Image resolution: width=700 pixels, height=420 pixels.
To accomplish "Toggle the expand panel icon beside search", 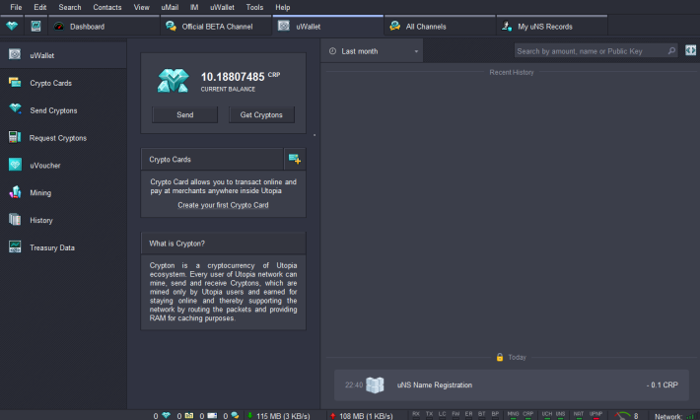I will point(690,50).
